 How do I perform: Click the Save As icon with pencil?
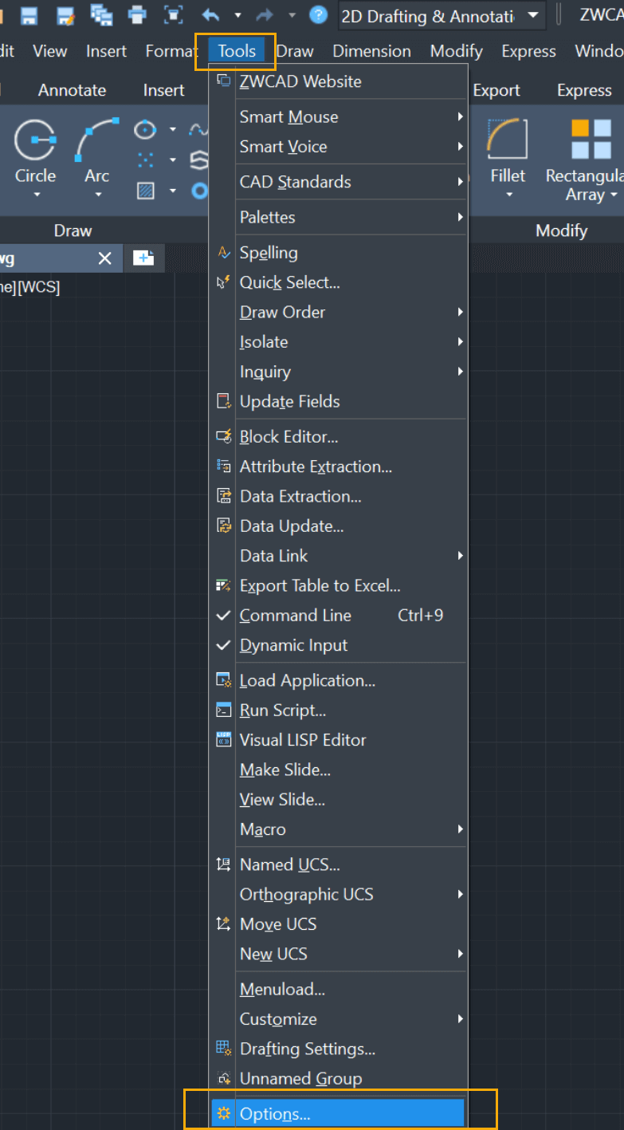coord(65,14)
